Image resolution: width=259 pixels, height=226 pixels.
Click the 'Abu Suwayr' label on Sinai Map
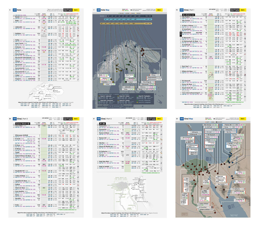[x=210, y=125]
